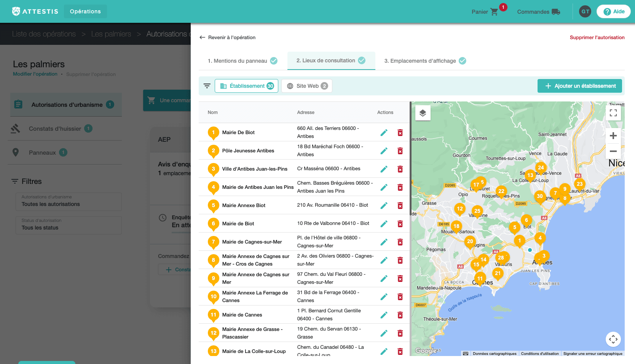Select Lieux de consultation tab
The width and height of the screenshot is (635, 364).
tap(331, 60)
